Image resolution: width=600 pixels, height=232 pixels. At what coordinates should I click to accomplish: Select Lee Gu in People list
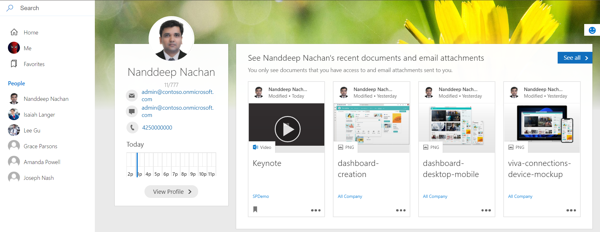pos(32,131)
